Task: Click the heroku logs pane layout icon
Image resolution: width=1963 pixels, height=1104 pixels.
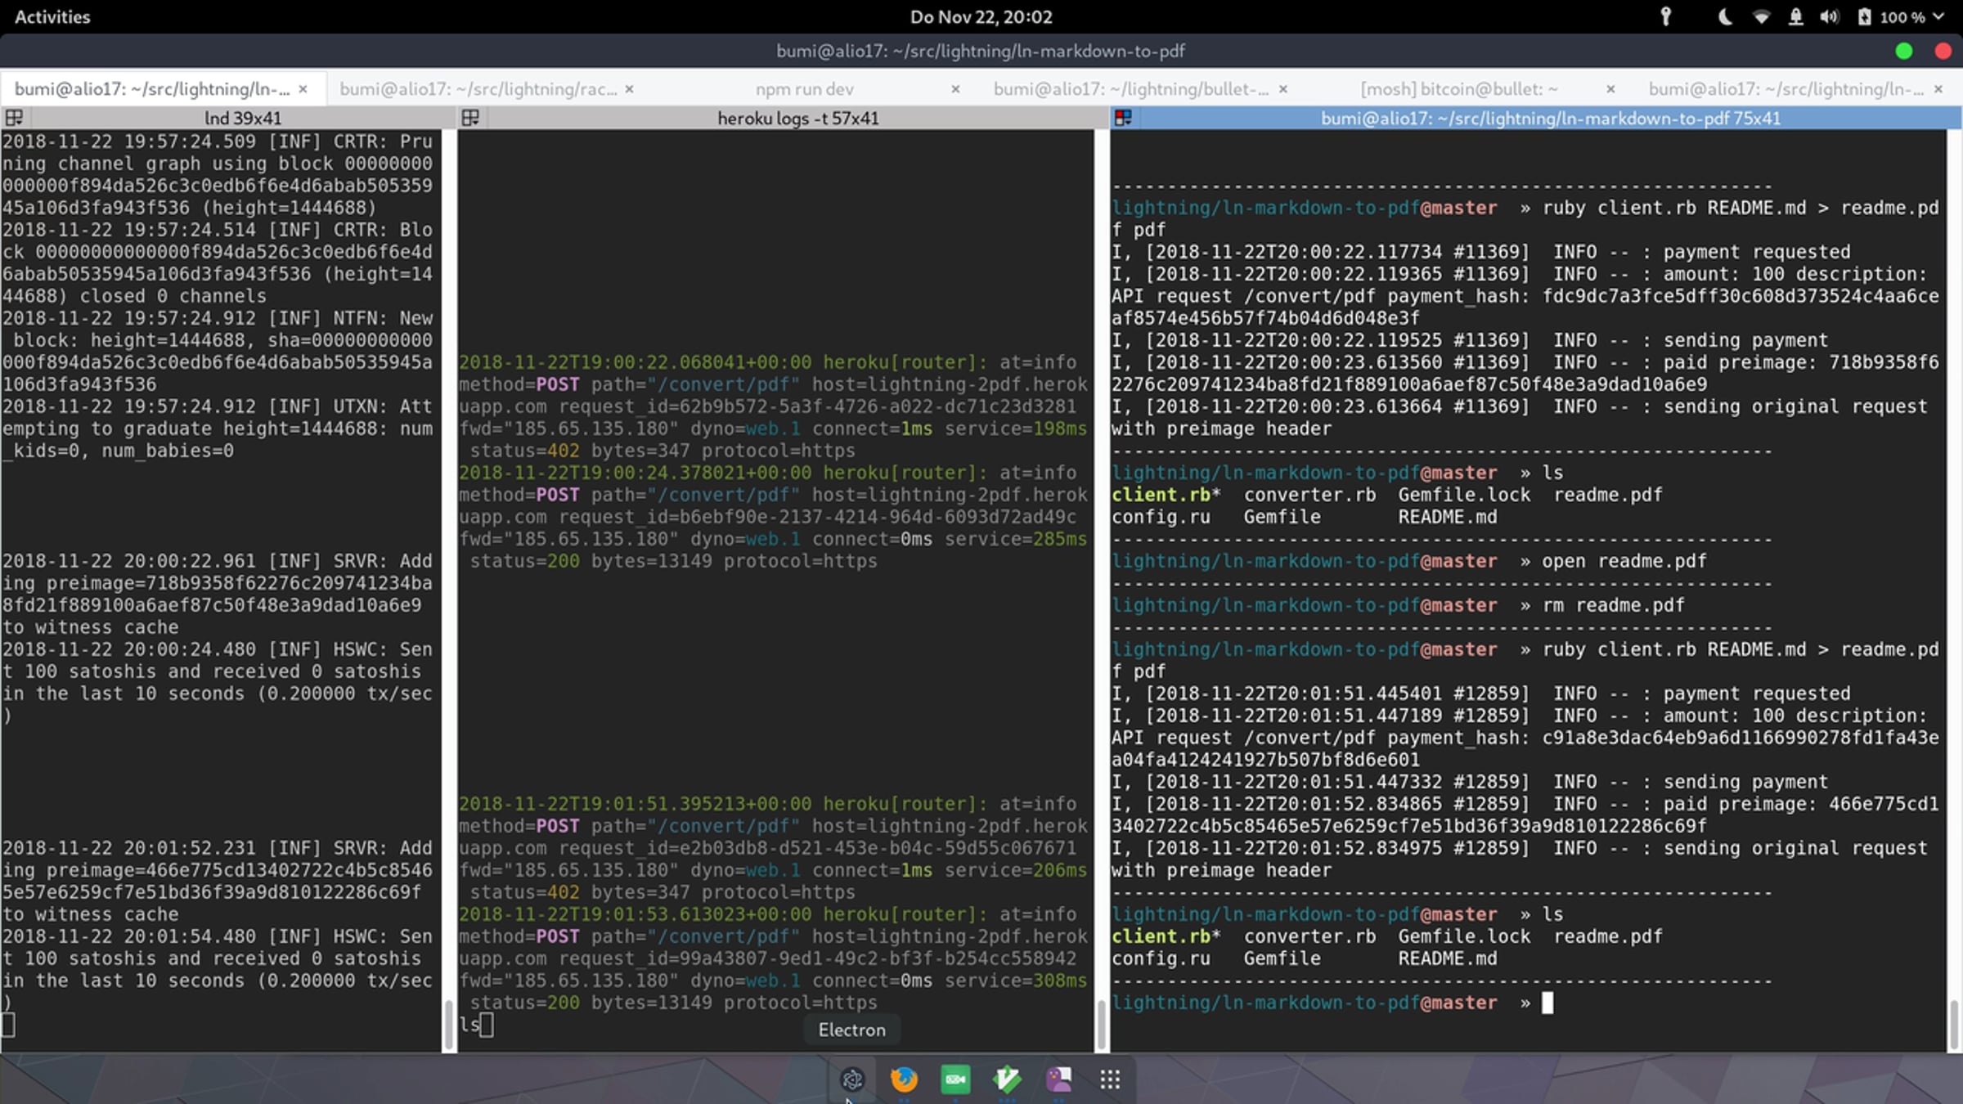Action: coord(470,118)
